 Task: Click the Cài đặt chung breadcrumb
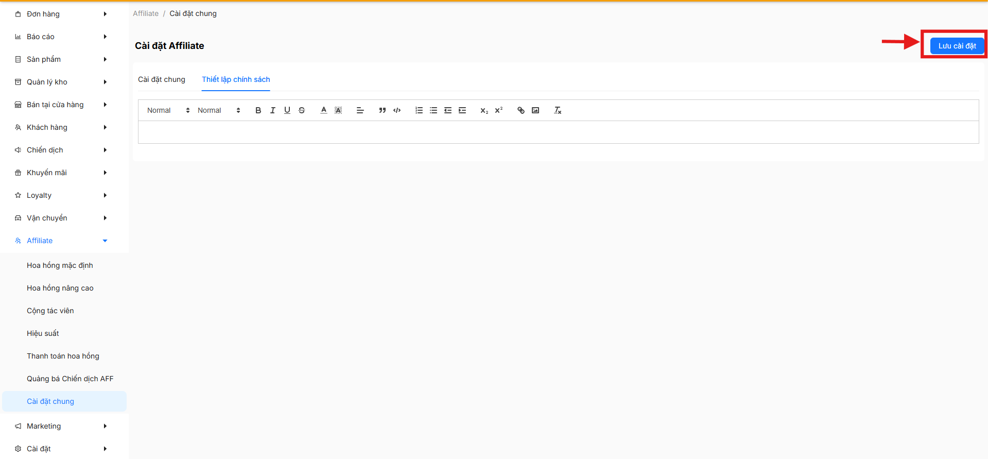[193, 13]
